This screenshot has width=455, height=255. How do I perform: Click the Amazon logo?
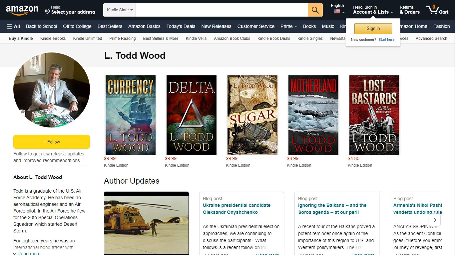click(x=22, y=10)
